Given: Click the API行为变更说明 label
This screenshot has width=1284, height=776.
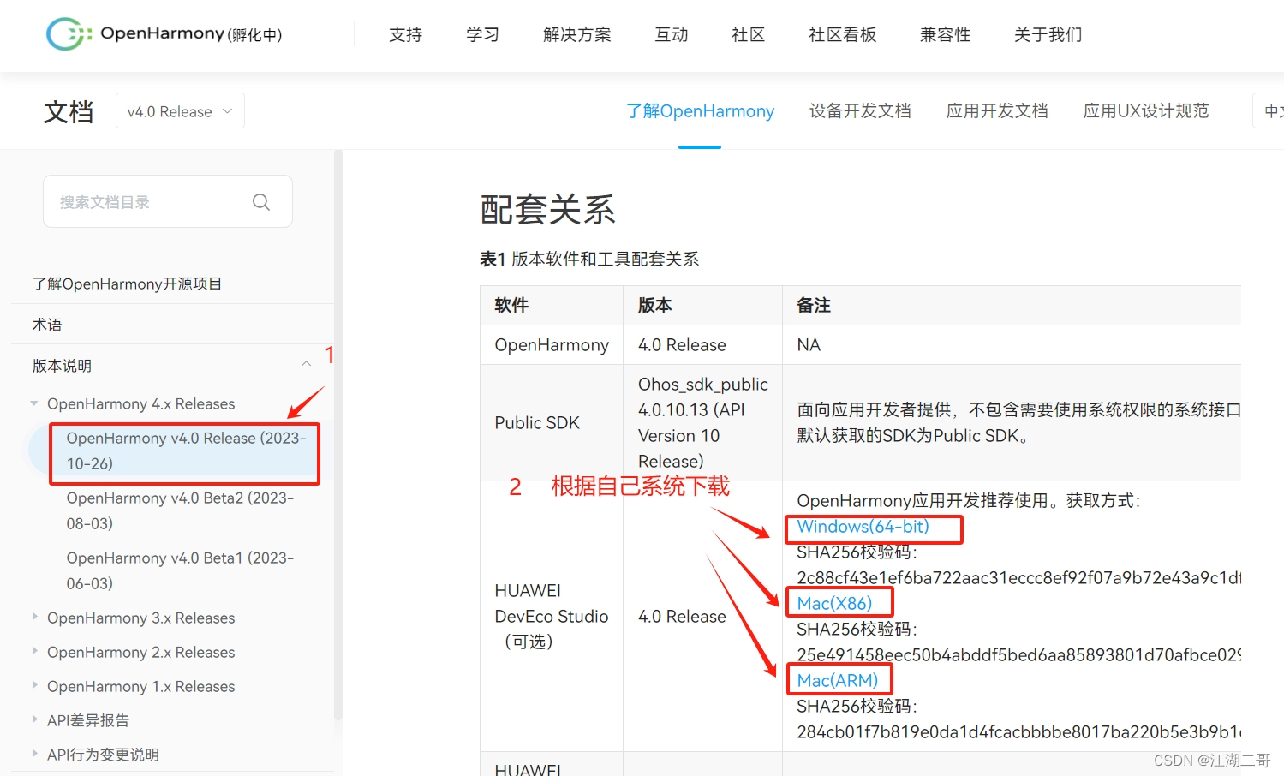Looking at the screenshot, I should coord(103,755).
